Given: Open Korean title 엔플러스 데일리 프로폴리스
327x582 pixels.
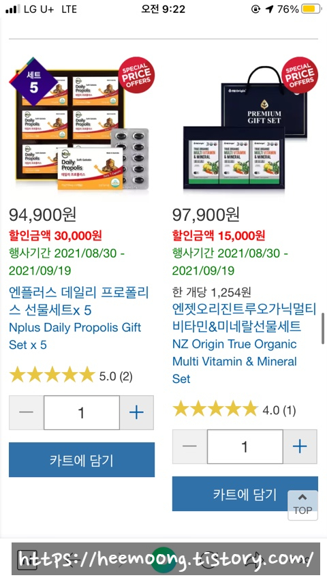Looking at the screenshot, I should click(x=79, y=301).
